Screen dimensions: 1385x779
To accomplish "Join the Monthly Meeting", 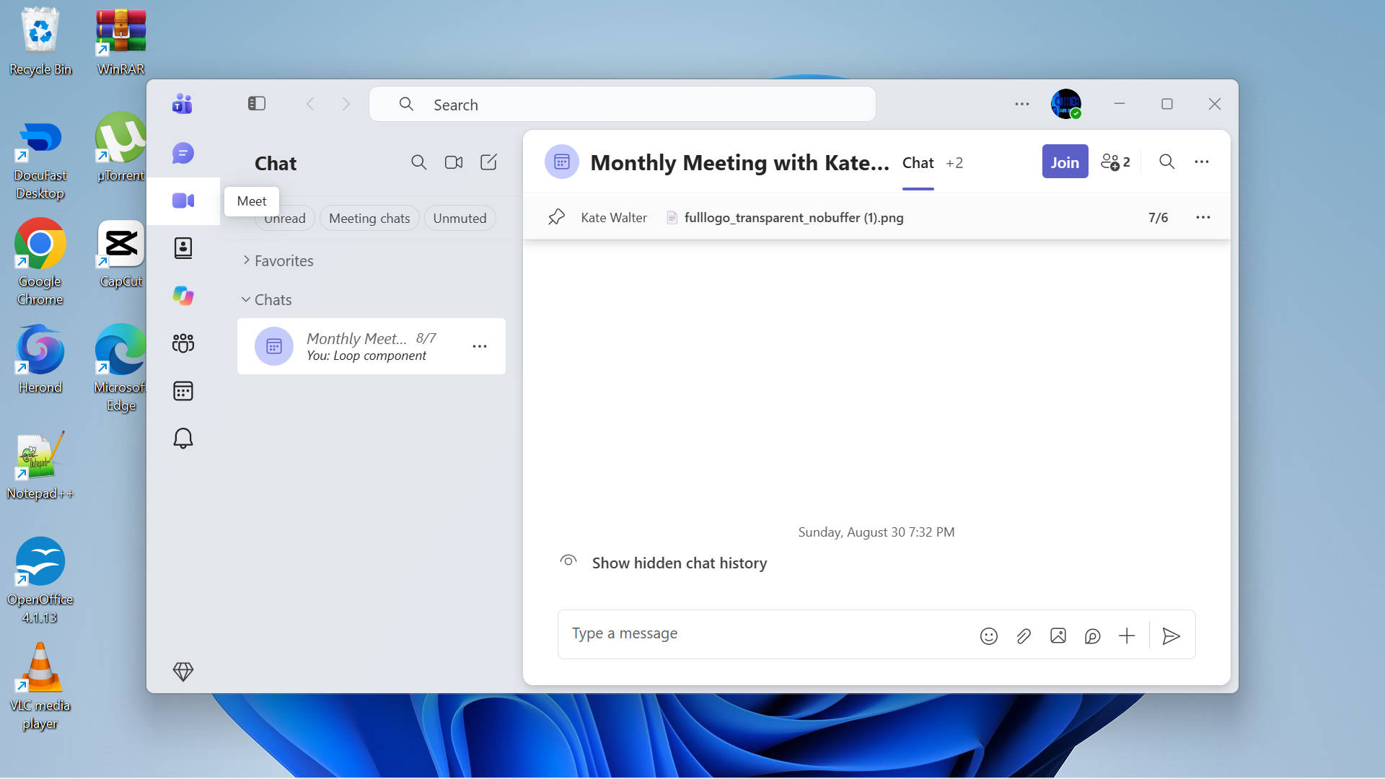I will pos(1065,162).
